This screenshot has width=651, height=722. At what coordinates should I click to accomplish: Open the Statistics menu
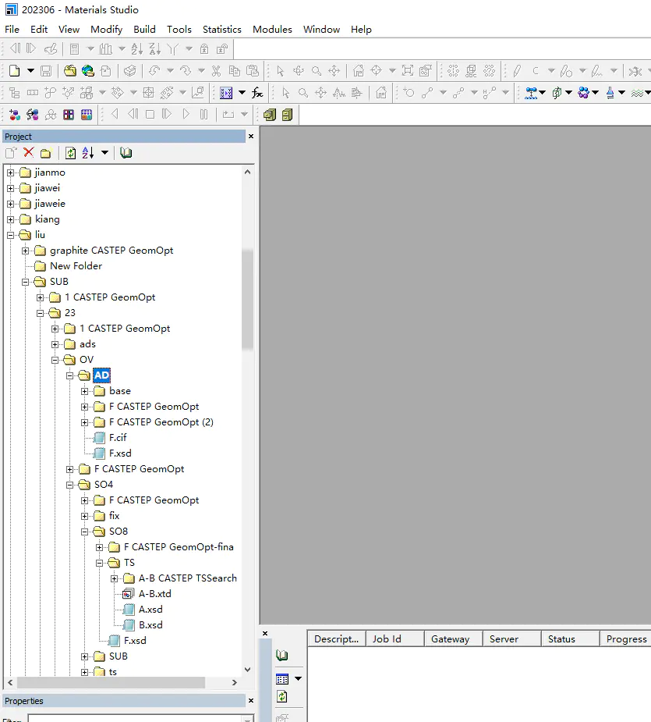[x=221, y=29]
